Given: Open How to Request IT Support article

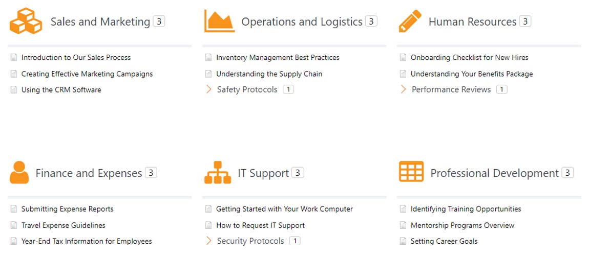Looking at the screenshot, I should (x=260, y=225).
